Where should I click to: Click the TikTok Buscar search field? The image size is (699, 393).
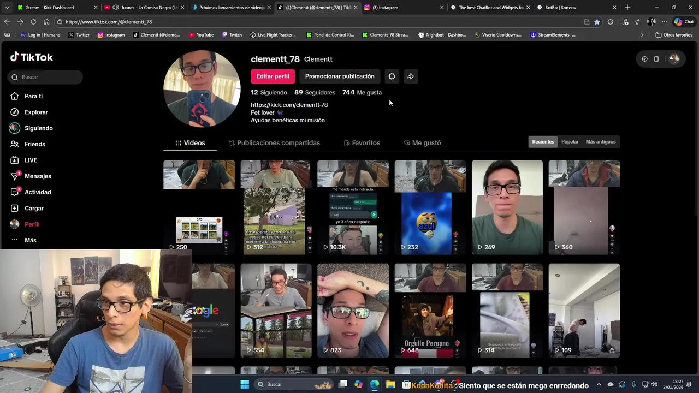pos(45,78)
